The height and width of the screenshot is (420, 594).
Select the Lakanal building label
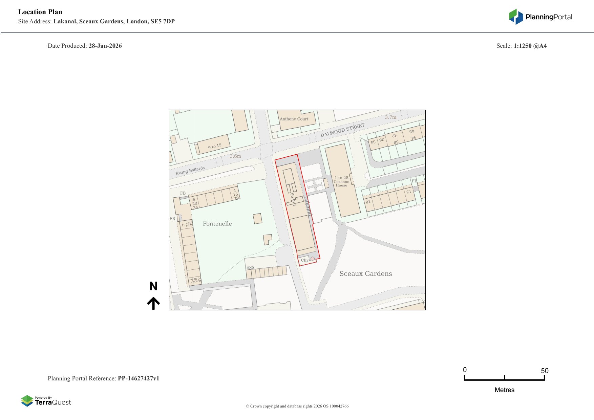307,206
